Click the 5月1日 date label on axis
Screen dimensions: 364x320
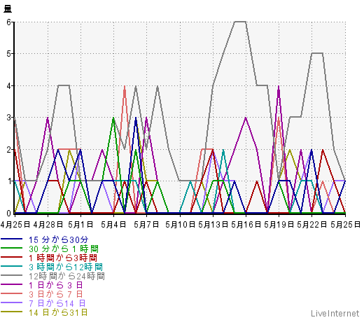point(80,225)
